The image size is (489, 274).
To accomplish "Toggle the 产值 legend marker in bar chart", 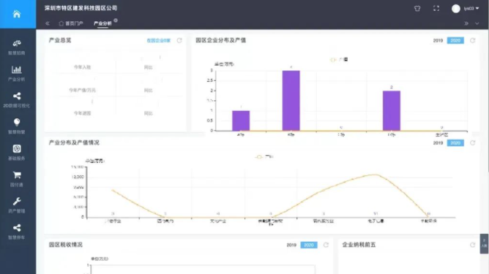I will coord(333,60).
